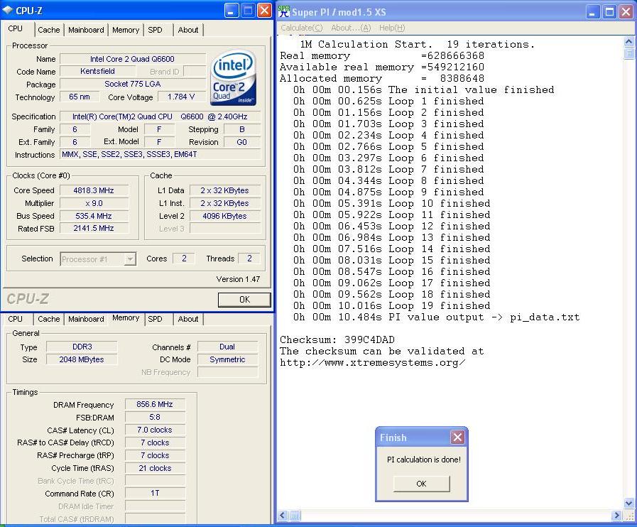This screenshot has width=637, height=527.
Task: Close the Super PI window
Action: coord(626,12)
